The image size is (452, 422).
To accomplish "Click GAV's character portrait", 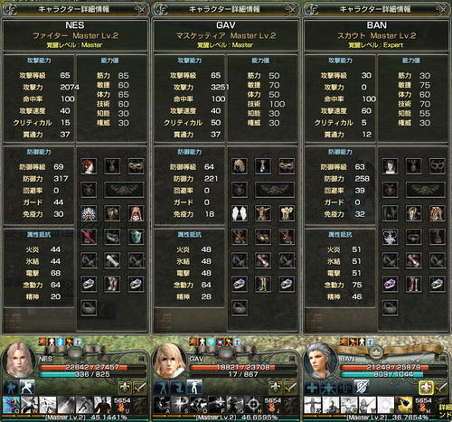I will tap(169, 361).
